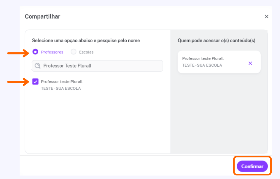
Task: Click 'Quem pode acessar o(s) conteúdo(s)' heading
Action: tap(217, 41)
